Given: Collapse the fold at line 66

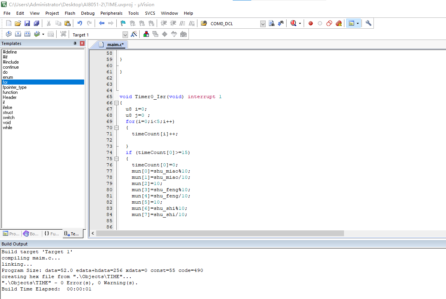Looking at the screenshot, I should pyautogui.click(x=116, y=103).
